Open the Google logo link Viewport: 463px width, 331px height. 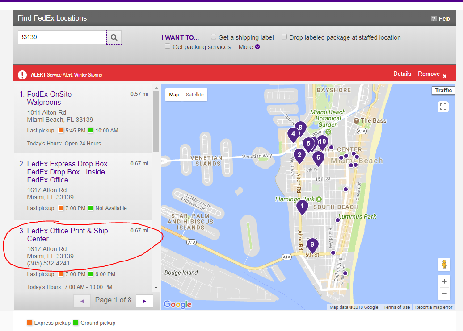(177, 304)
